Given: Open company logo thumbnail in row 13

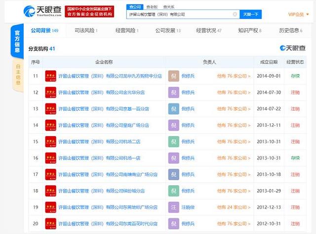Looking at the screenshot, I should [50, 109].
